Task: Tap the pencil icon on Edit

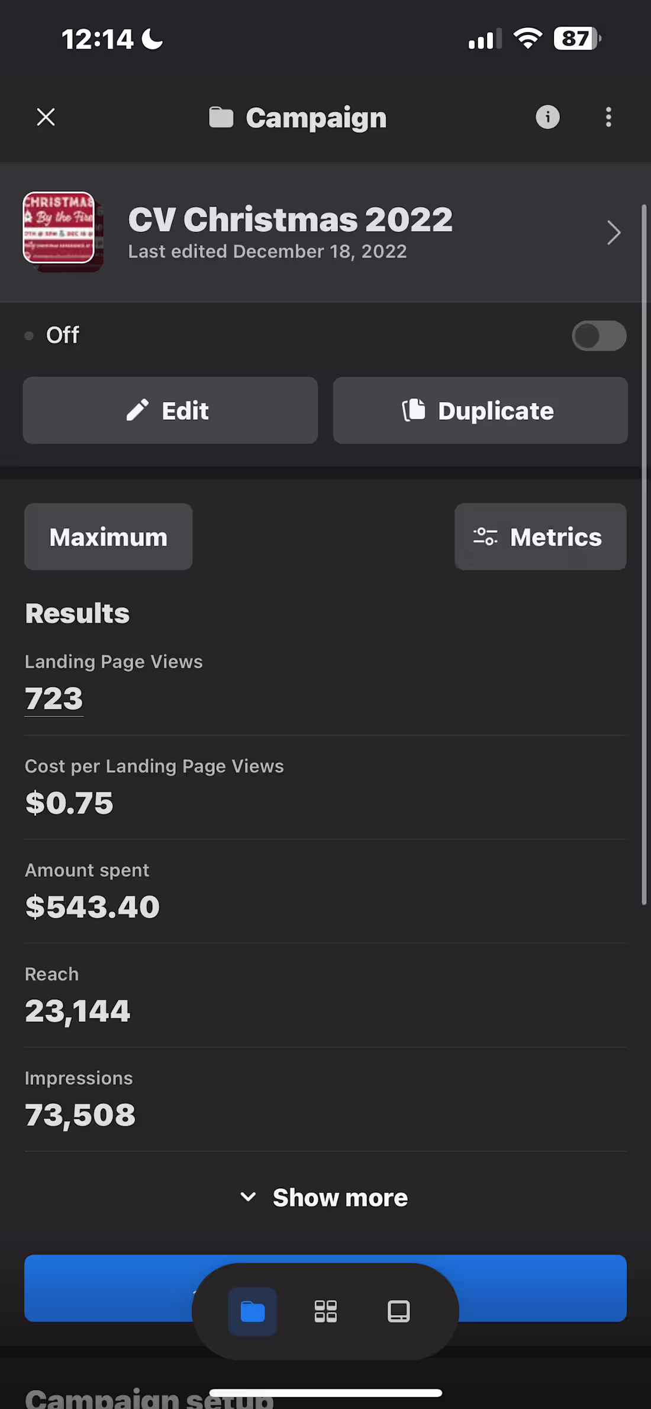Action: point(137,410)
